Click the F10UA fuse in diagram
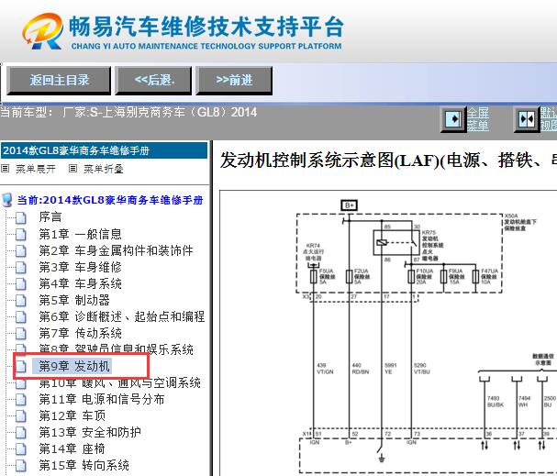This screenshot has width=557, height=476. [x=411, y=276]
